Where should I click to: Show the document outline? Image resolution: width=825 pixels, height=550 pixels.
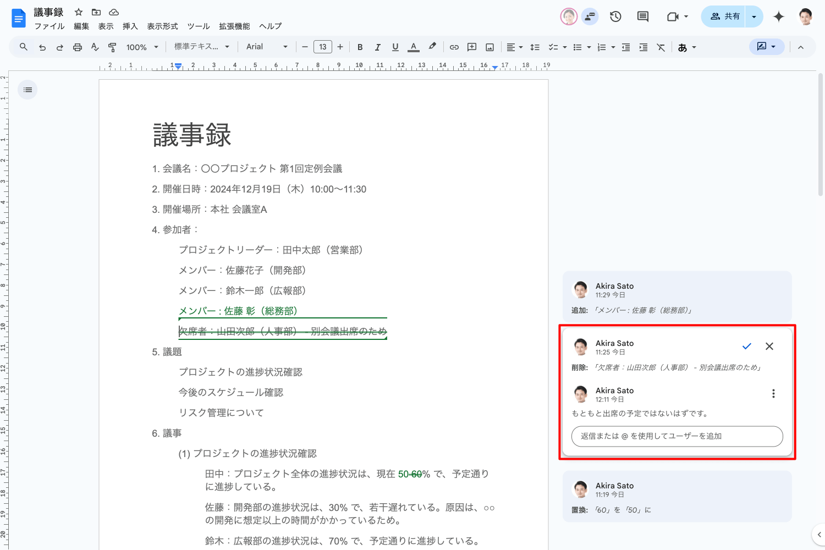coord(28,90)
